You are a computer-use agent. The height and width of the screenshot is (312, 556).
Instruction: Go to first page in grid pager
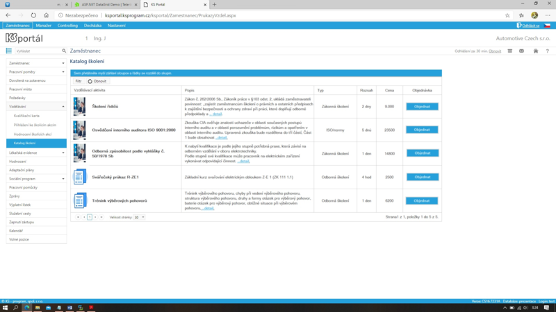[x=78, y=217]
